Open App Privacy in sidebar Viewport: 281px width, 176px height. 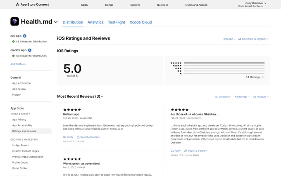tap(19, 120)
